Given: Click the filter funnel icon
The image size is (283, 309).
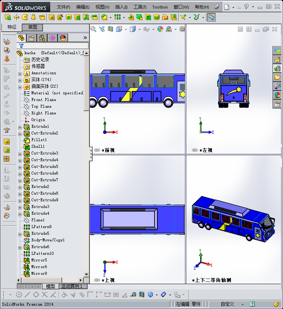Looking at the screenshot, I should 21,46.
